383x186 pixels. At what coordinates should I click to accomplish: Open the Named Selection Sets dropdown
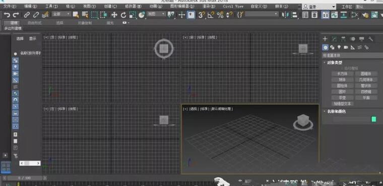[262, 14]
